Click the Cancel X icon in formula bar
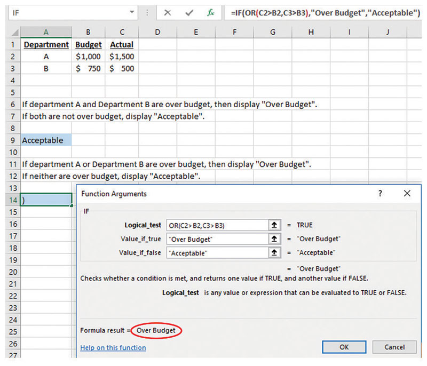 coord(168,12)
